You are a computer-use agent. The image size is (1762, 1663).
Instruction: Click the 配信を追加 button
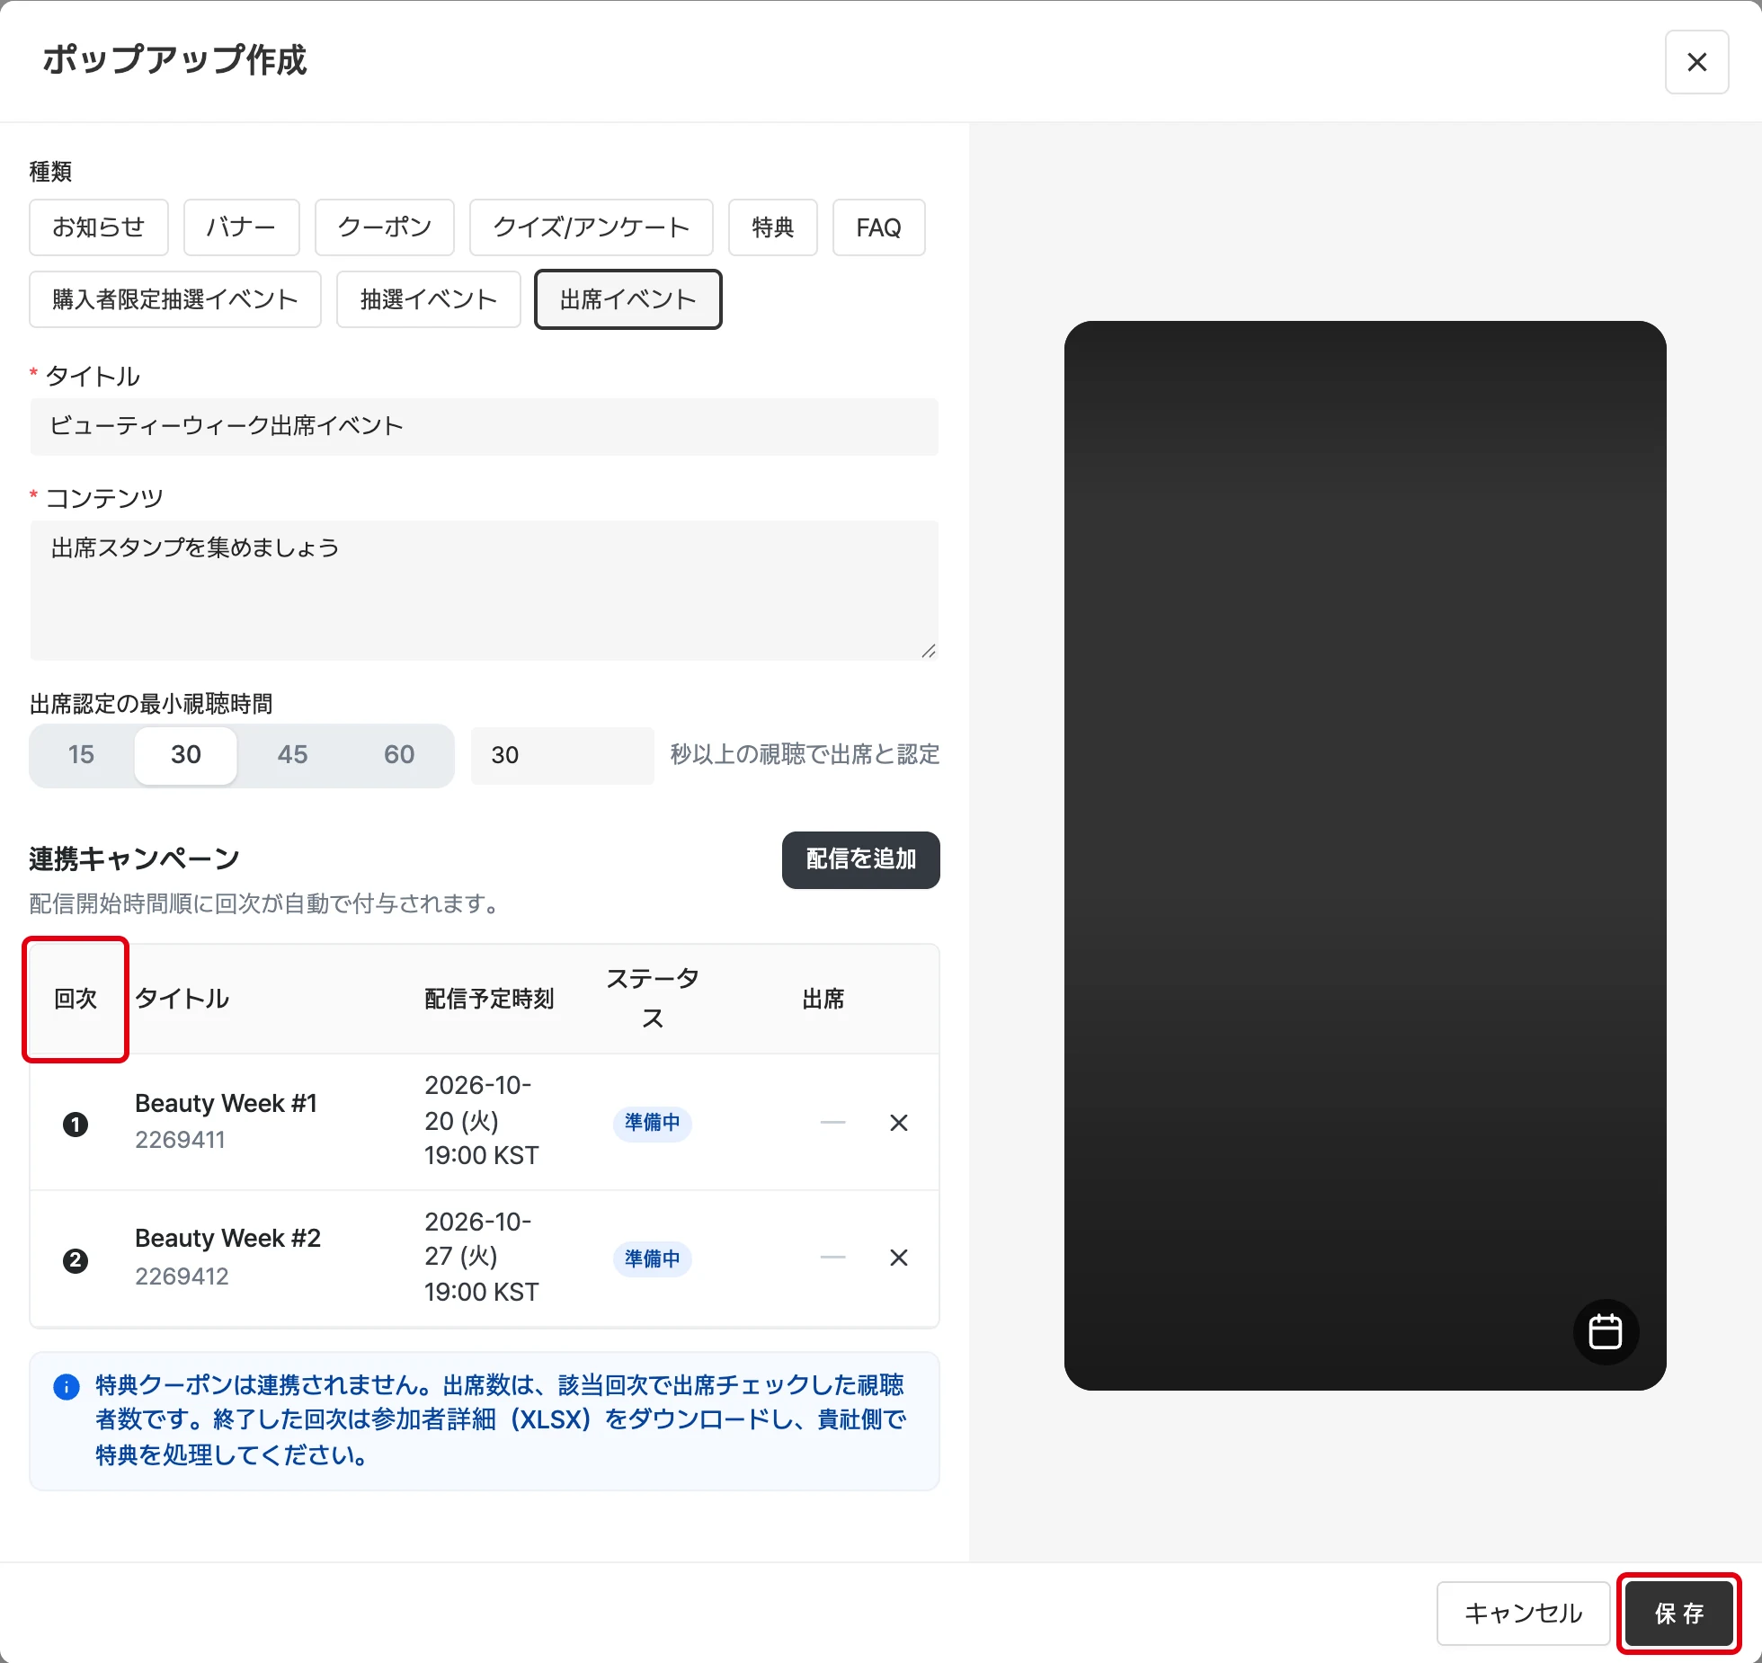point(861,859)
